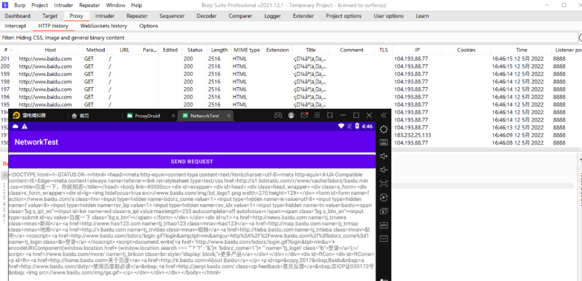Viewport: 582px width, 281px height.
Task: Click shrink window icon in emulator title bar
Action: click(x=330, y=115)
